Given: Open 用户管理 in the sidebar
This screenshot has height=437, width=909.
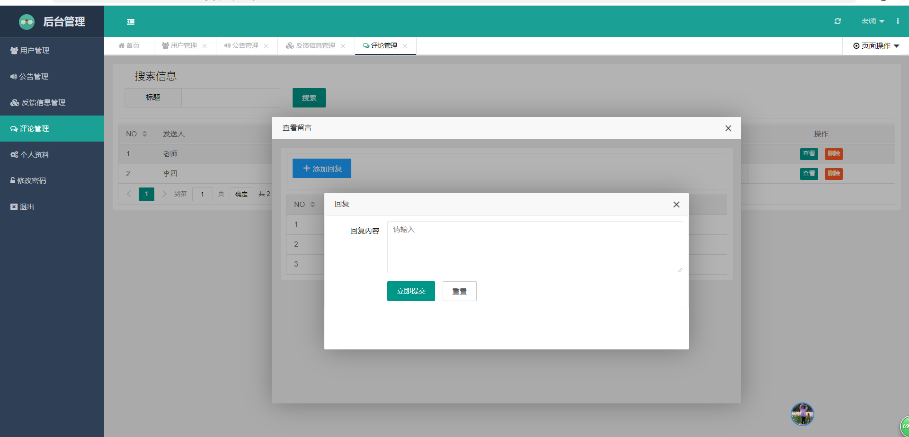Looking at the screenshot, I should [x=52, y=50].
